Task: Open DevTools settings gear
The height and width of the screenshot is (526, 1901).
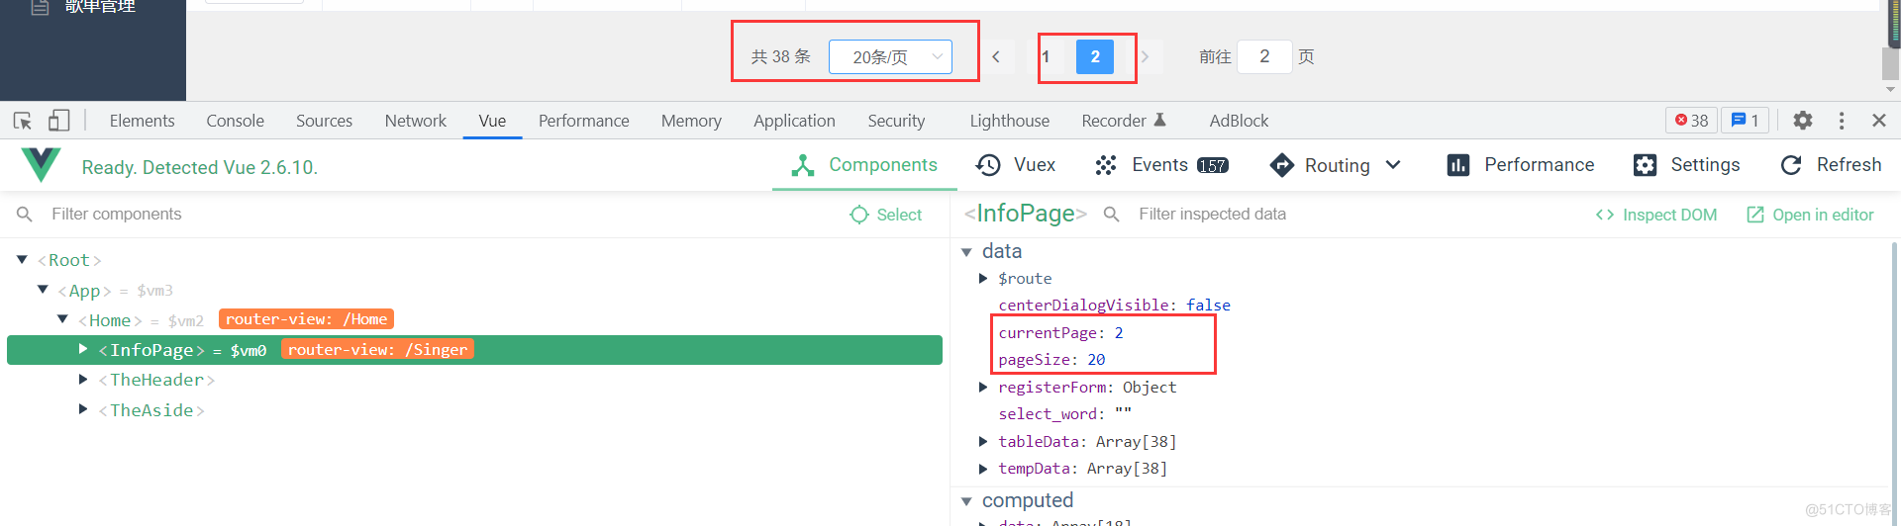Action: [1803, 121]
